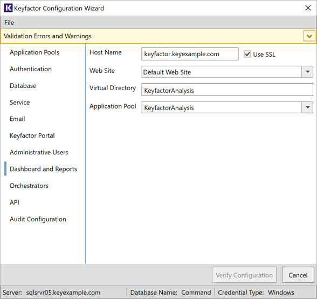Switch to the Database section

[x=23, y=86]
